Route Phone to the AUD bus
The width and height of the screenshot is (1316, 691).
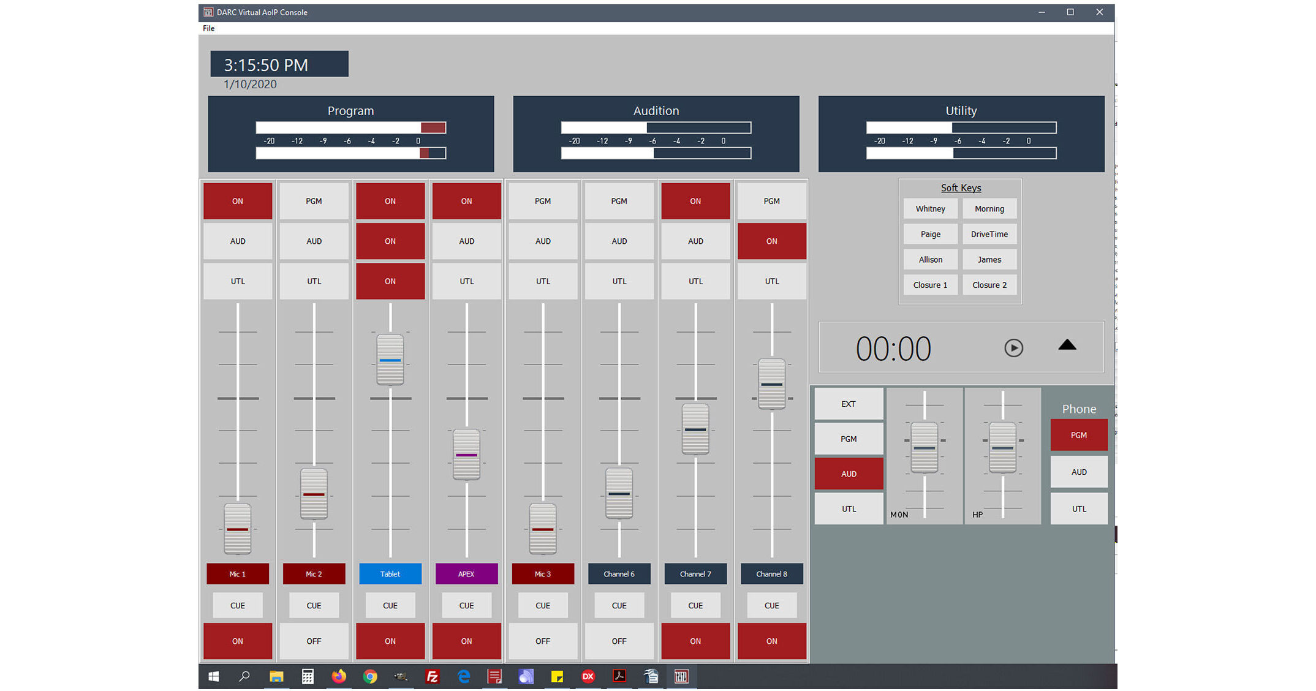point(1079,472)
